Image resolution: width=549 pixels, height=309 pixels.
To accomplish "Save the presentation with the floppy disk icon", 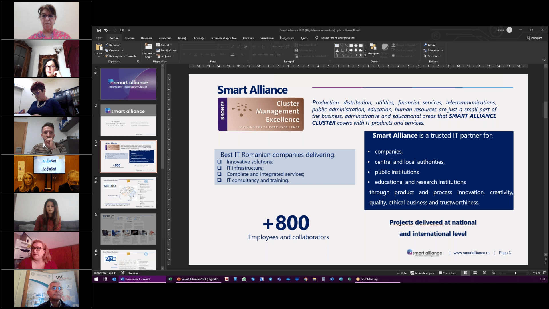I will [99, 30].
